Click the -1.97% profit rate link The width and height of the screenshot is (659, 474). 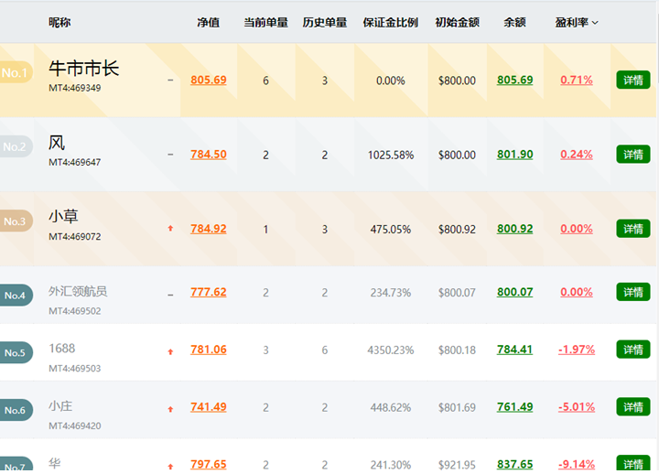[576, 350]
